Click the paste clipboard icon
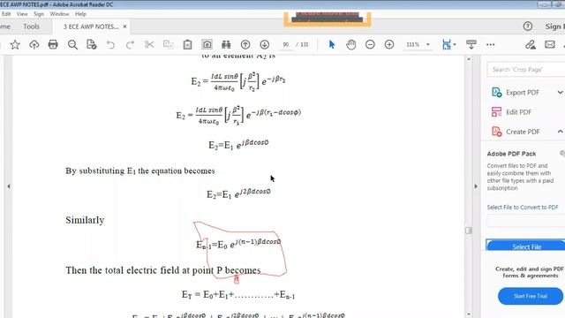 [x=187, y=44]
